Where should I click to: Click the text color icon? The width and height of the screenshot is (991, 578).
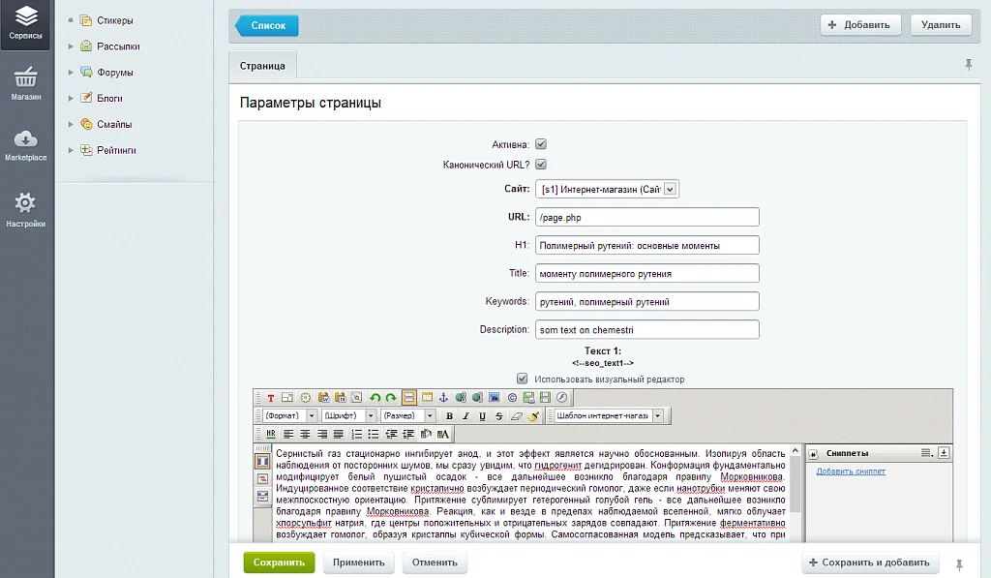pos(442,434)
